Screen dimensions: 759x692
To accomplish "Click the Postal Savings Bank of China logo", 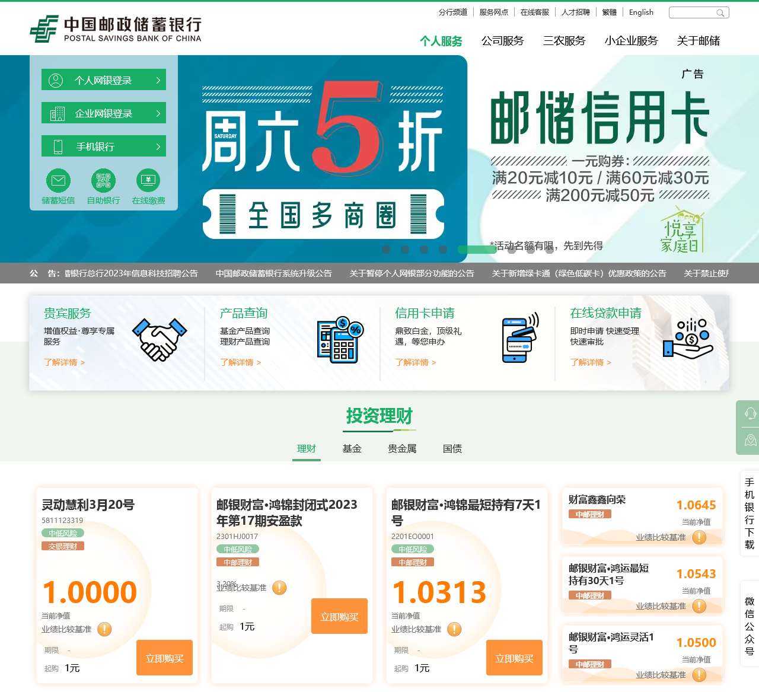I will tap(116, 29).
